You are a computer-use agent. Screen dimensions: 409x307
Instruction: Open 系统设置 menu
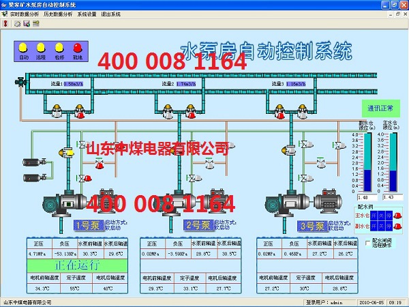click(x=87, y=14)
